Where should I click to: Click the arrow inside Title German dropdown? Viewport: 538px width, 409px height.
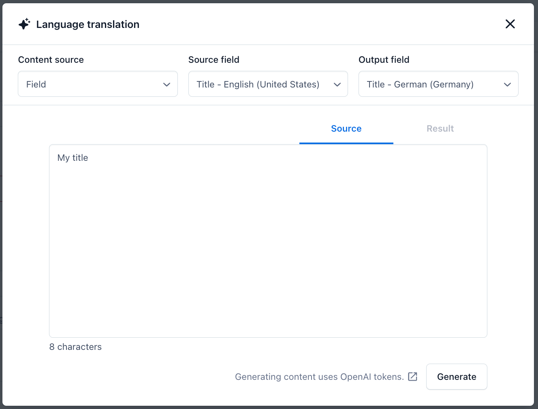click(x=507, y=85)
